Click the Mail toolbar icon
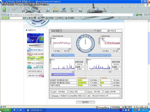Screen dimensions: 150x112 [80, 9]
